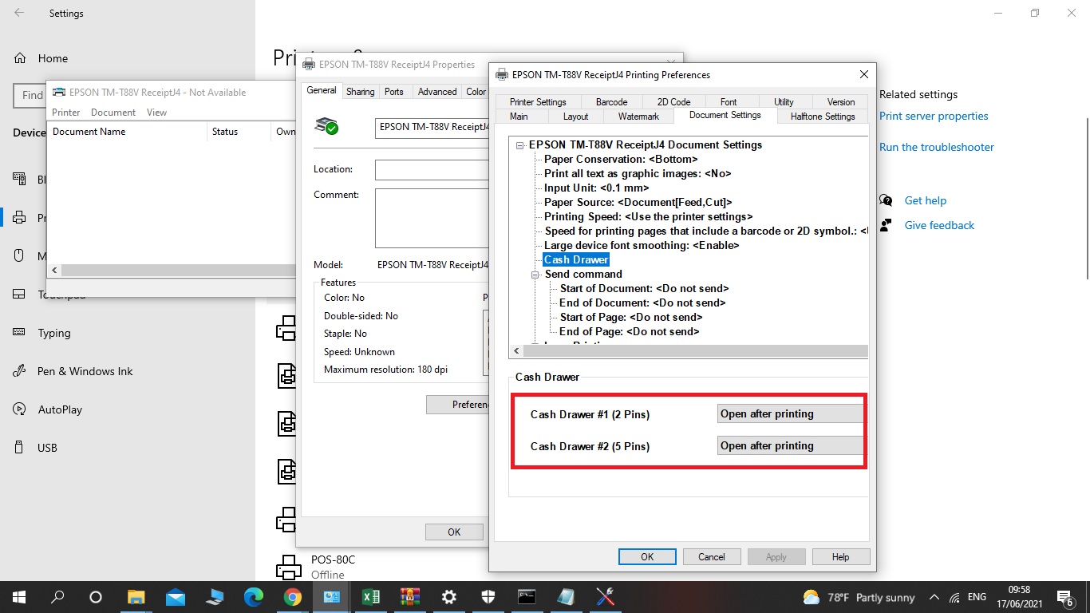
Task: Open the Mail app on taskbar
Action: (x=176, y=597)
